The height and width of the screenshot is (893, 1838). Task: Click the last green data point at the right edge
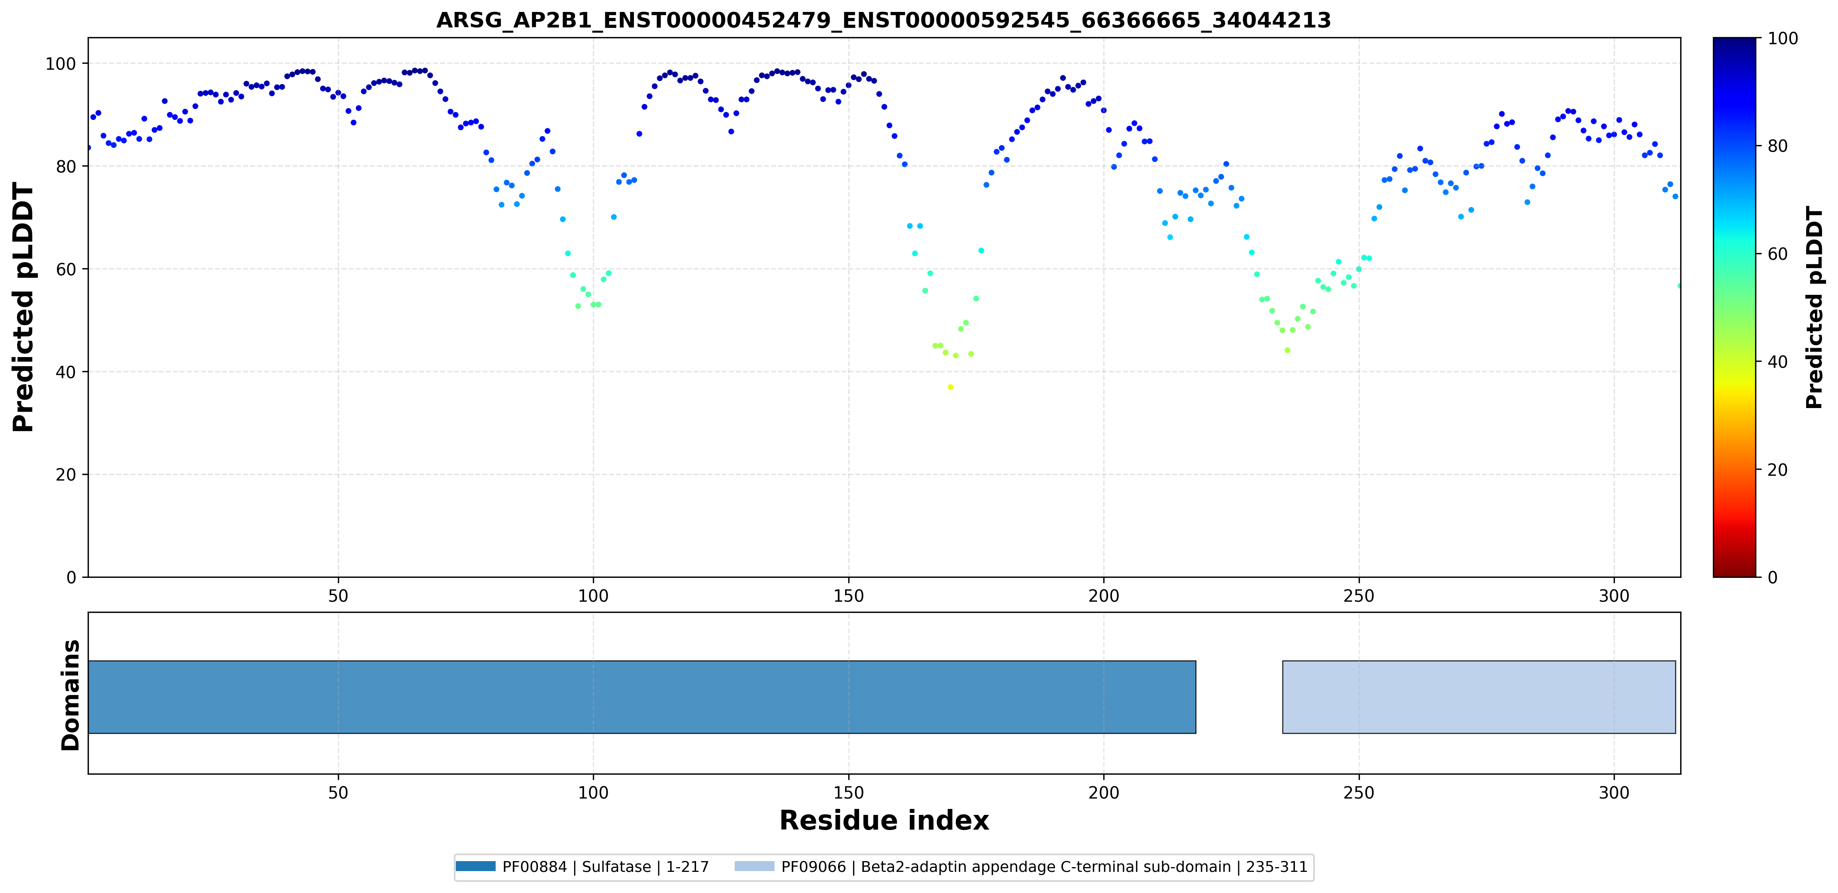(1679, 286)
